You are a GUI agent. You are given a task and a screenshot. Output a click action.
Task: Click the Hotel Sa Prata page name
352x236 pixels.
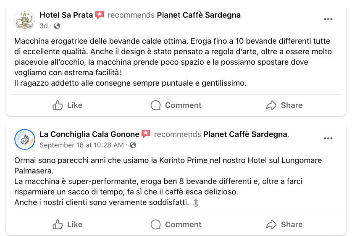tap(66, 15)
